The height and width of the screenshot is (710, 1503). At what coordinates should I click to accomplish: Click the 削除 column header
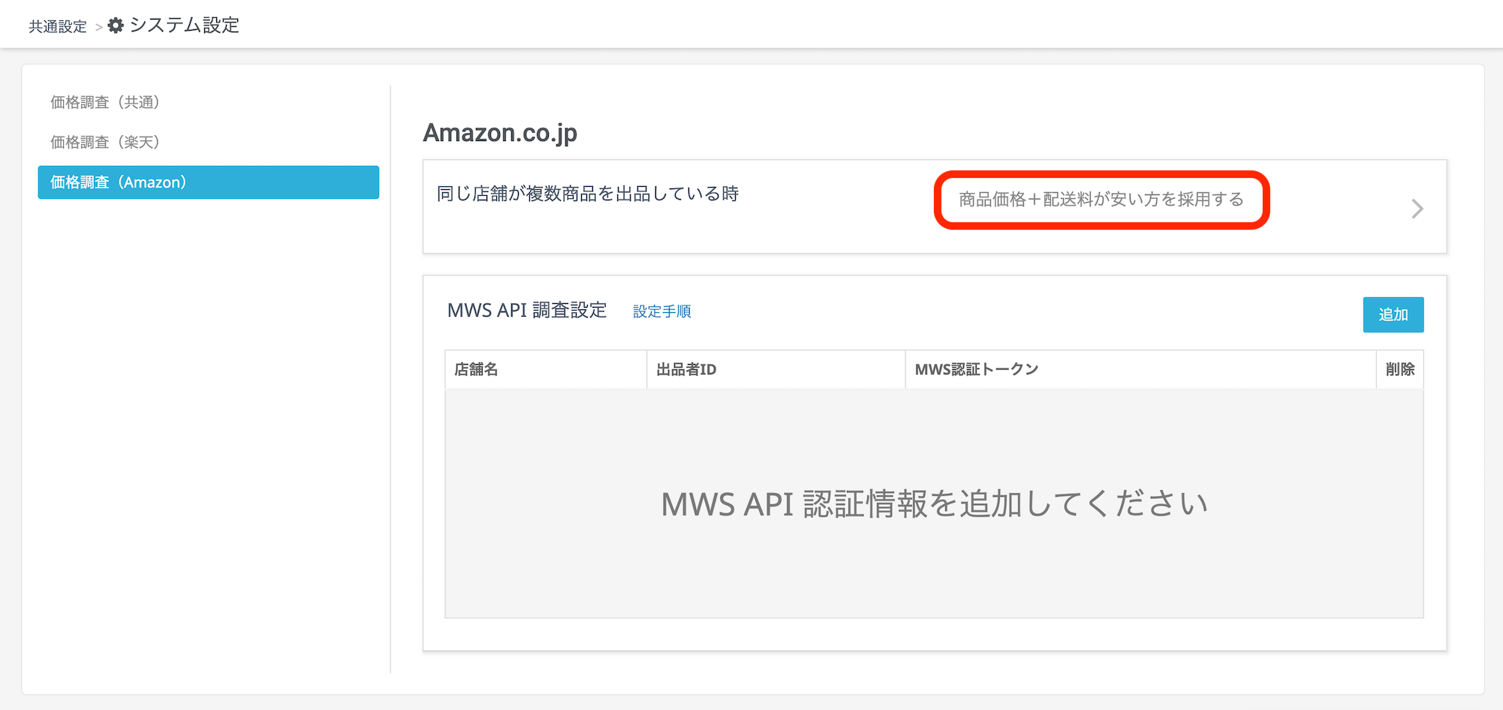[x=1399, y=369]
